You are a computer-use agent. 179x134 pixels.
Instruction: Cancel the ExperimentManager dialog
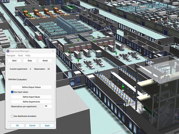click(32, 126)
